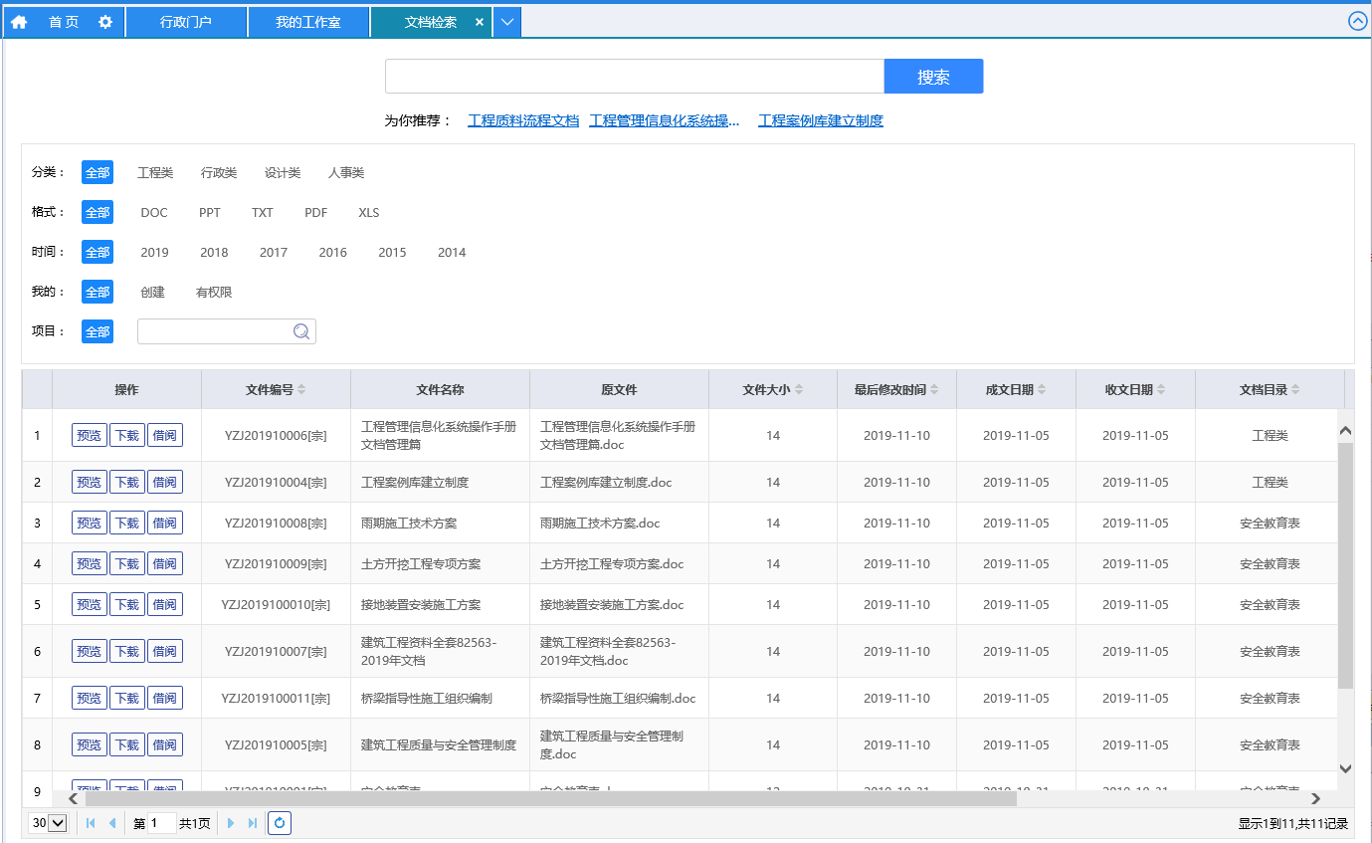Close the 文档检索 tab

click(x=480, y=22)
